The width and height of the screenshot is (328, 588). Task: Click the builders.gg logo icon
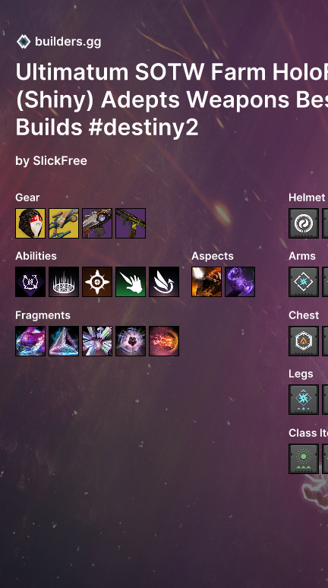tap(24, 42)
